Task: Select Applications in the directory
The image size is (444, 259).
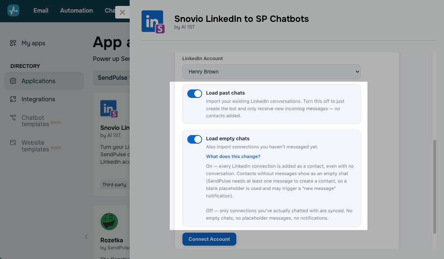Action: point(44,81)
